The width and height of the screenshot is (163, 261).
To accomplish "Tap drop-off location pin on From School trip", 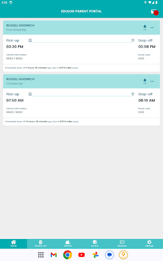I will pos(133,40).
